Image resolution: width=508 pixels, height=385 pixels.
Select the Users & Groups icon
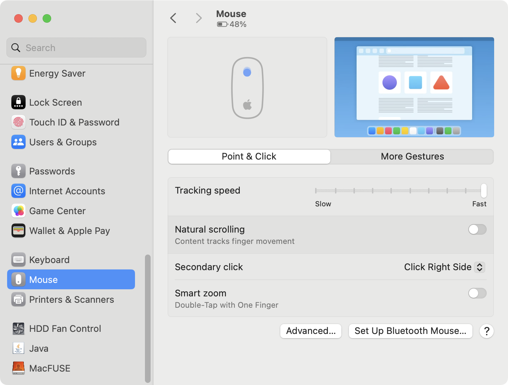click(x=18, y=142)
